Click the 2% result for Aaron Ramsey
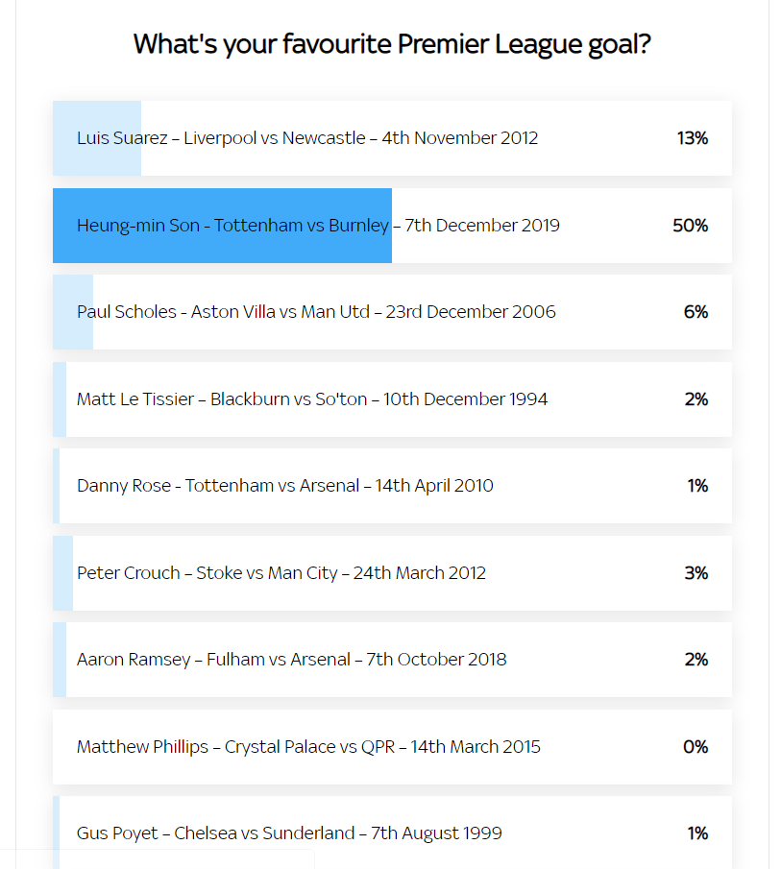The width and height of the screenshot is (781, 869). [696, 660]
